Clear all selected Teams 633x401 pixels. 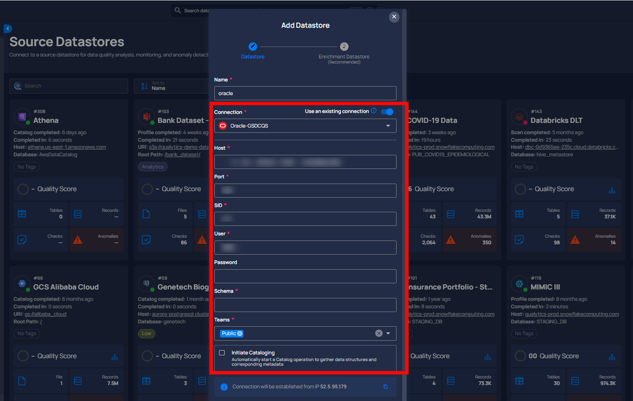coord(379,333)
